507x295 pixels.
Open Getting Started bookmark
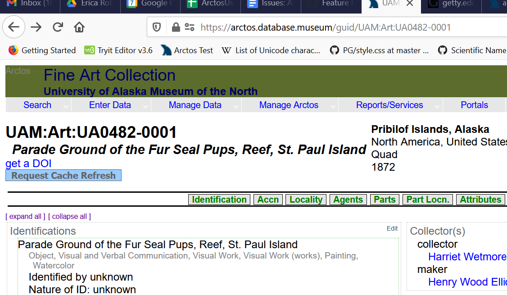coord(42,50)
